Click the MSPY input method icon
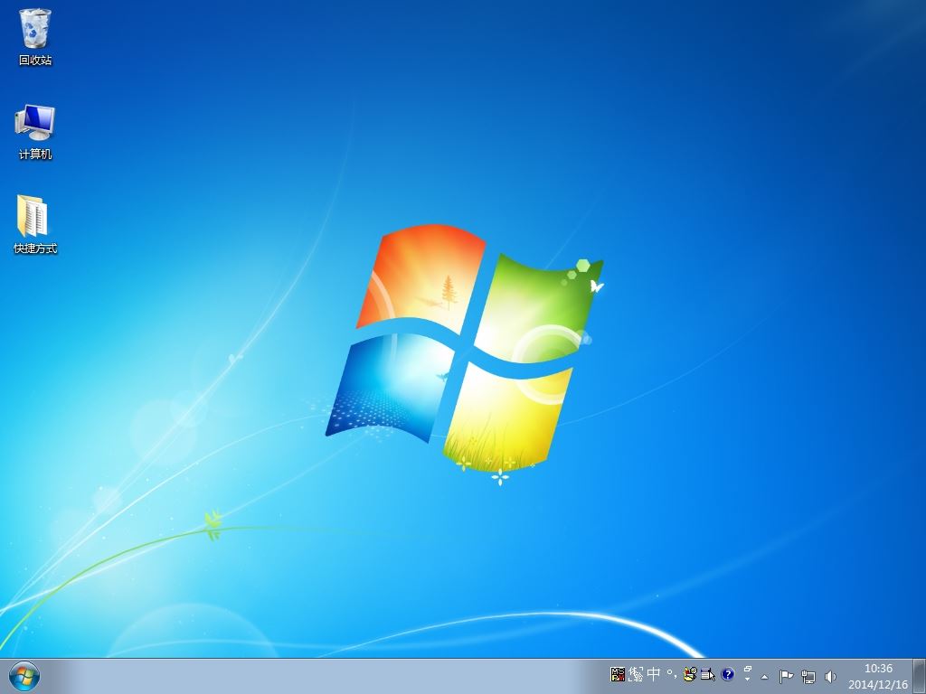This screenshot has height=694, width=926. pos(618,674)
